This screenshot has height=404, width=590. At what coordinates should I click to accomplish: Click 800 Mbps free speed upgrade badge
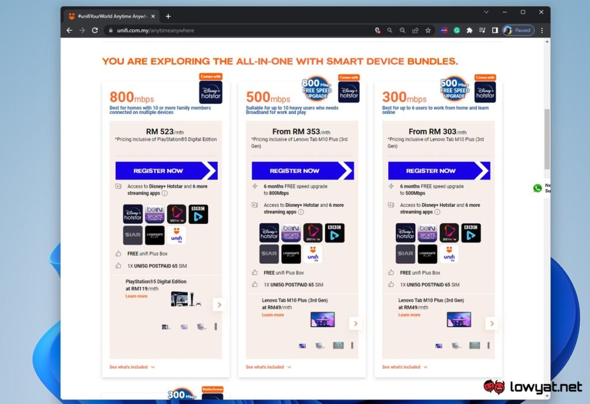pyautogui.click(x=317, y=89)
